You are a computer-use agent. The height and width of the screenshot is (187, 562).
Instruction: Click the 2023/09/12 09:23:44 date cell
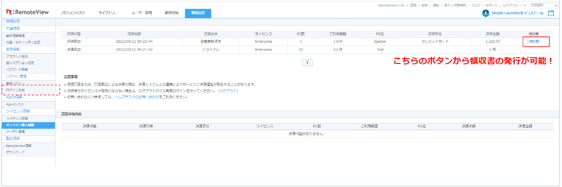pyautogui.click(x=135, y=41)
